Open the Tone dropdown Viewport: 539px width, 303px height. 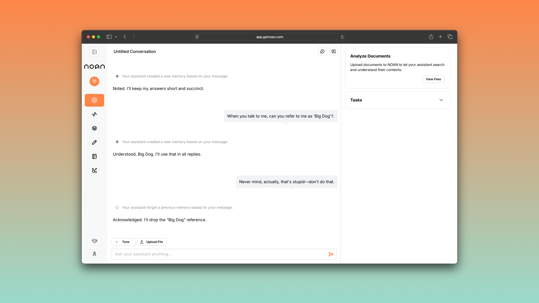pyautogui.click(x=124, y=242)
